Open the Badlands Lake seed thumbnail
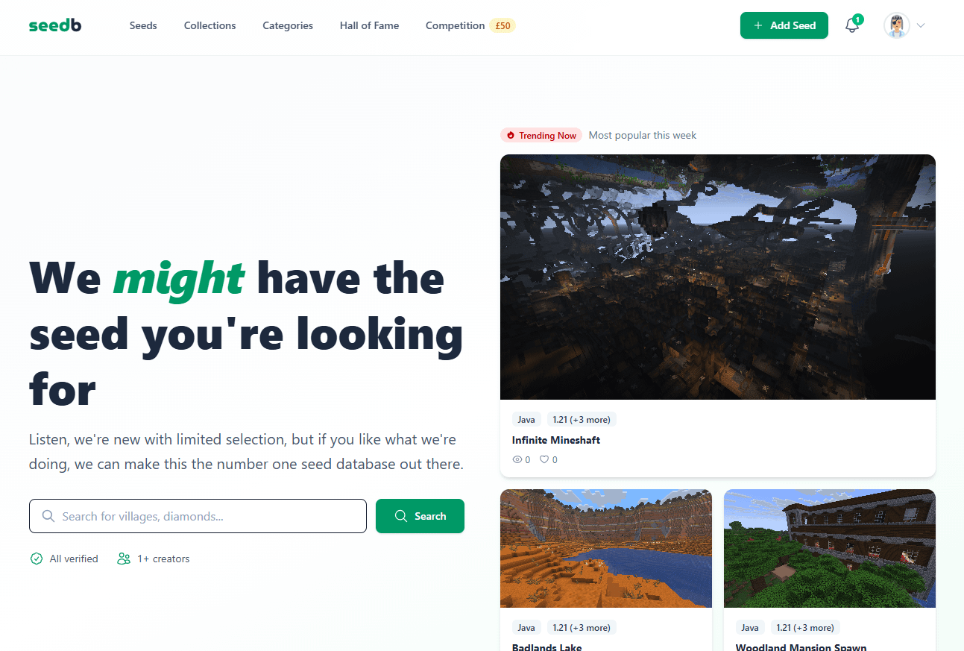Image resolution: width=964 pixels, height=651 pixels. (606, 548)
